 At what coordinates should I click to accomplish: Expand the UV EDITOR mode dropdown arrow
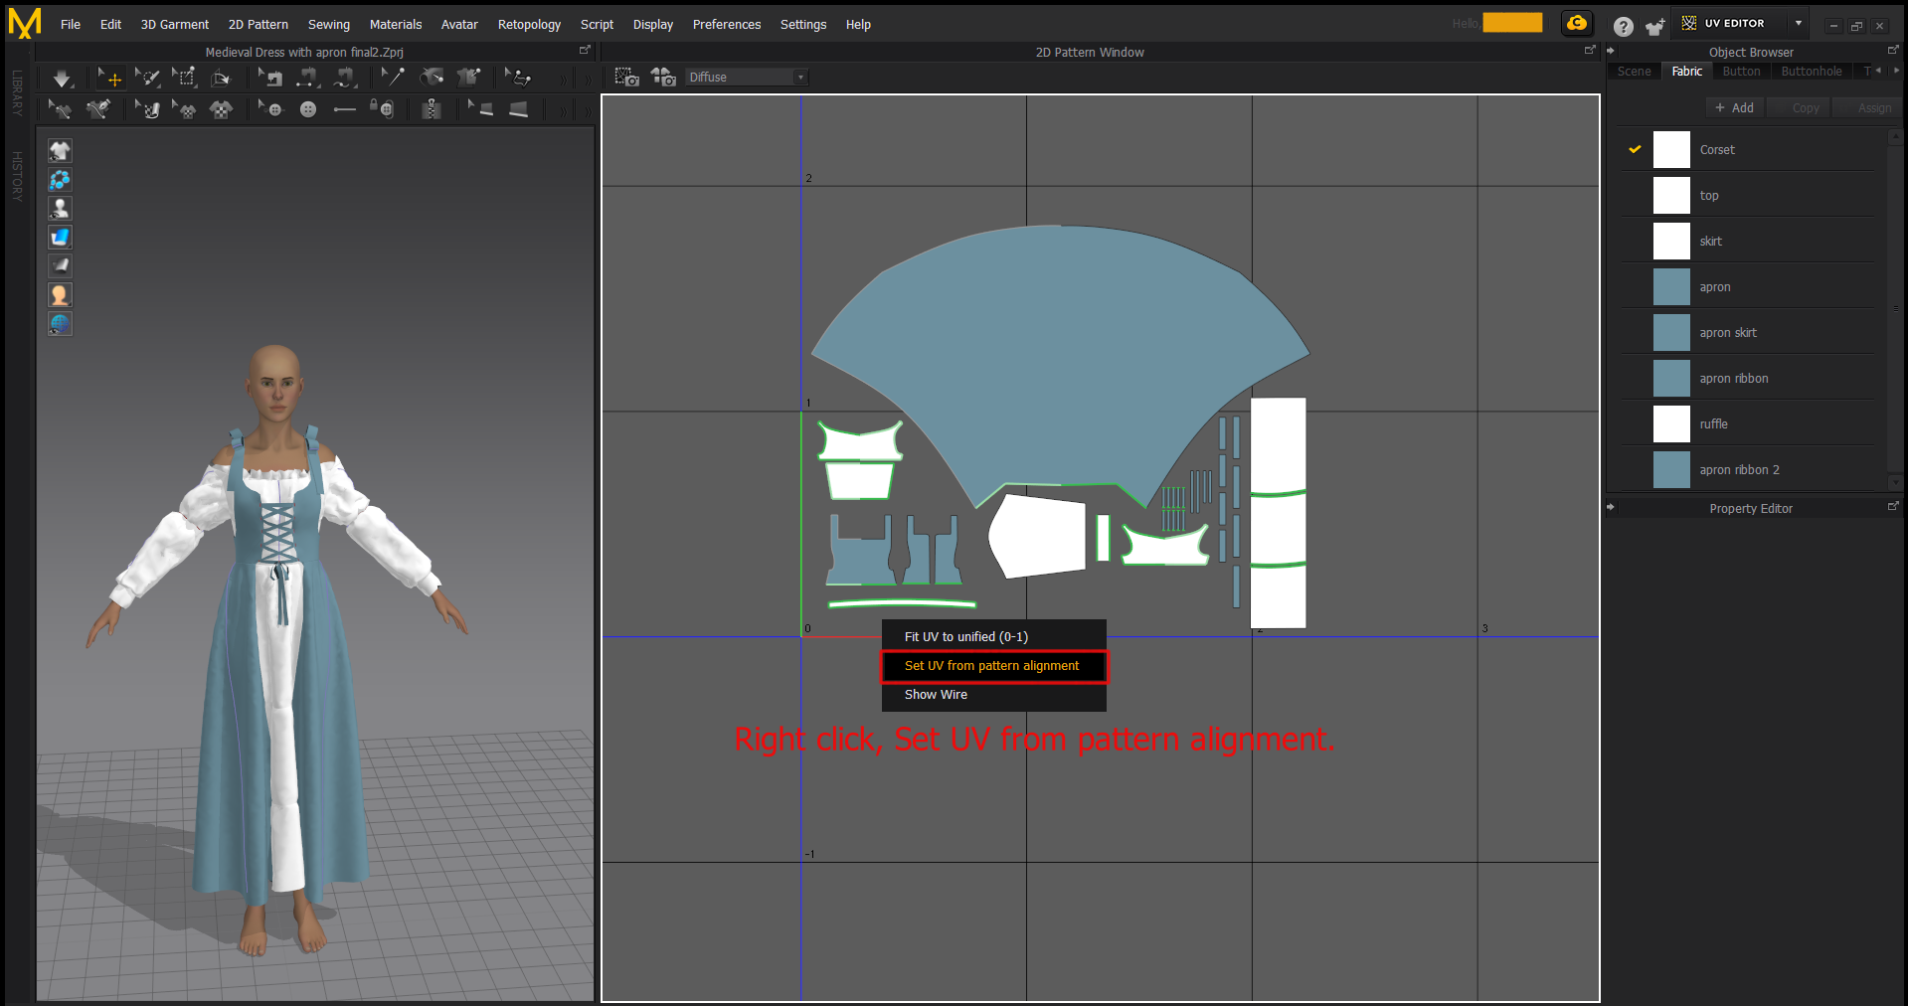pos(1798,24)
